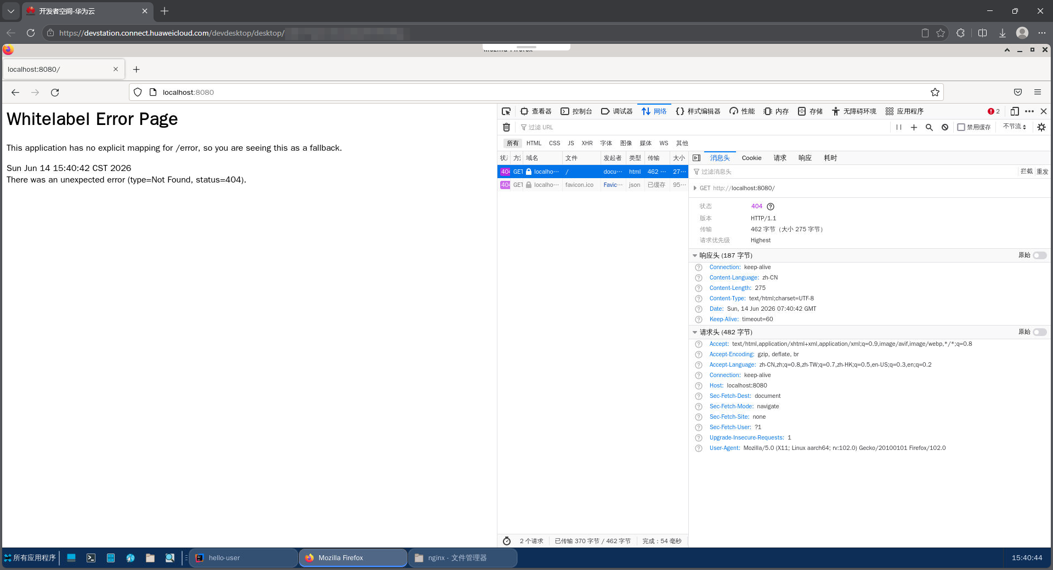Launch terminal from taskbar
The width and height of the screenshot is (1053, 570).
(91, 558)
